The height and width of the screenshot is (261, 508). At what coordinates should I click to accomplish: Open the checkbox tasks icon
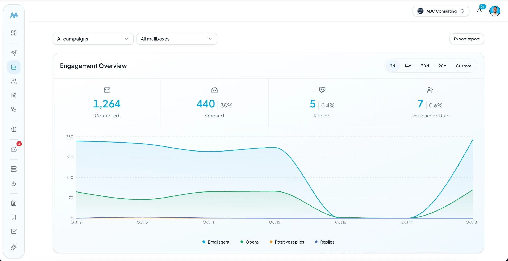(14, 231)
